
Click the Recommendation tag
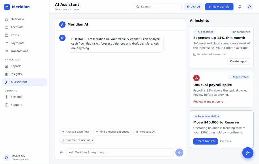[207, 117]
